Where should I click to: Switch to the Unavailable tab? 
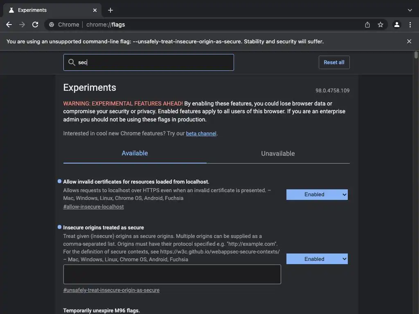pos(278,154)
